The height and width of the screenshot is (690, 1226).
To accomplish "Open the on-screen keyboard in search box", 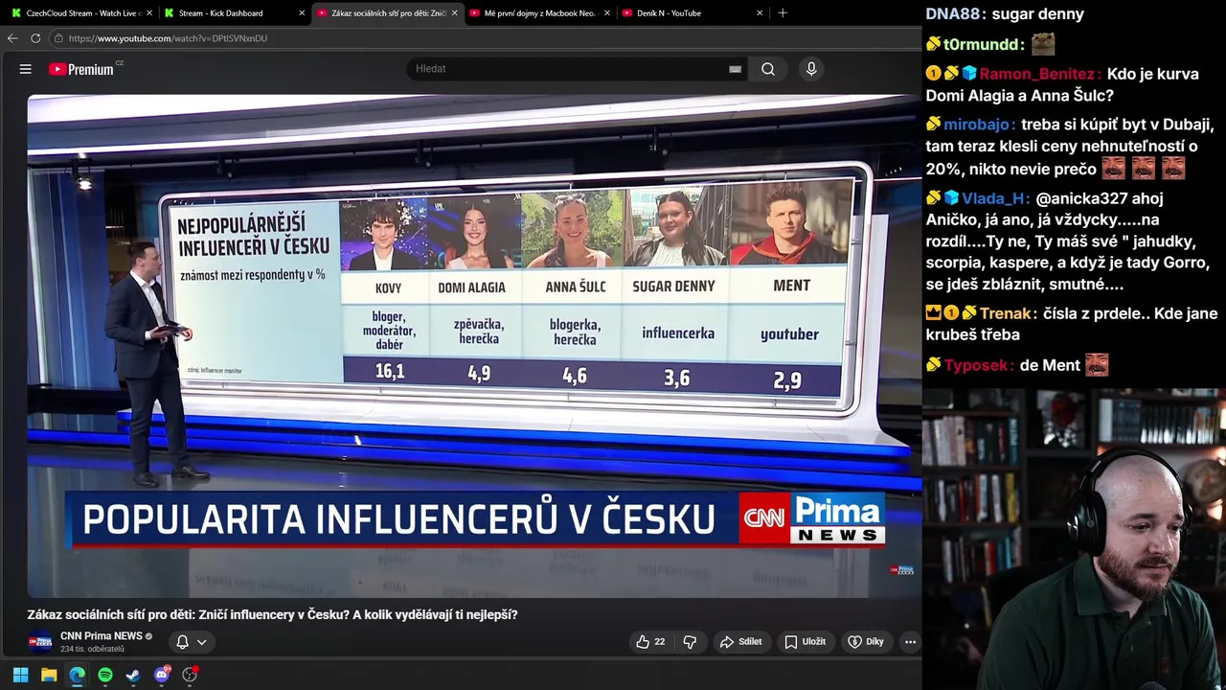I will pos(735,69).
